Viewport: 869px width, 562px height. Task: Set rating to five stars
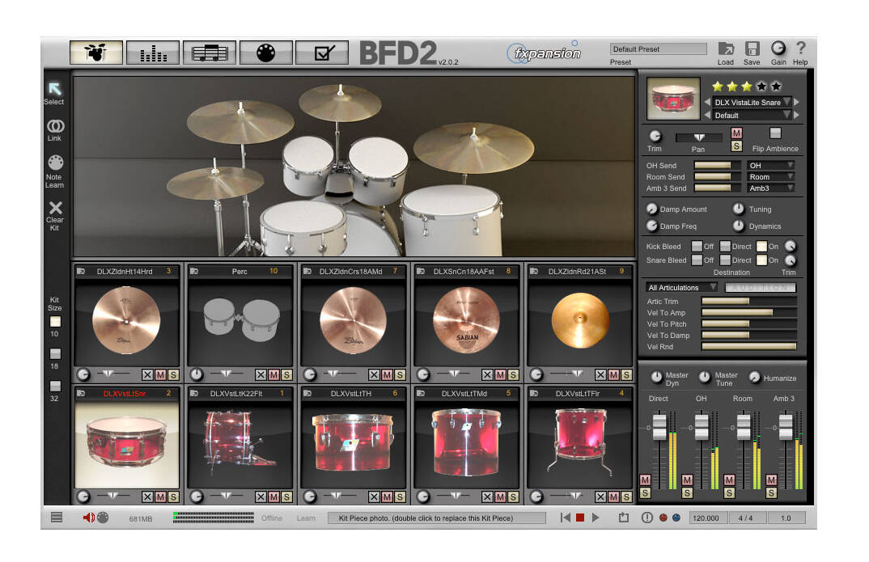click(x=777, y=86)
